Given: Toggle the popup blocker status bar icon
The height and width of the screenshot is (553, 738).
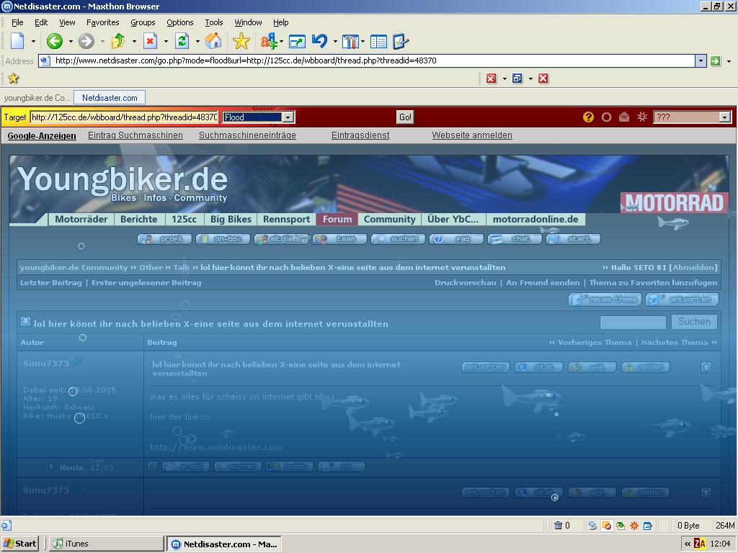Looking at the screenshot, I should click(x=607, y=525).
